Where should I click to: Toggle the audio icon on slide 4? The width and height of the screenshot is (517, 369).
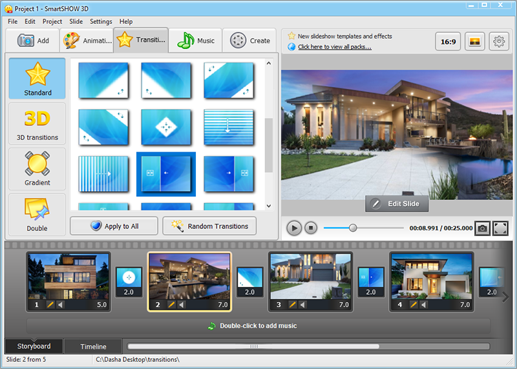pyautogui.click(x=424, y=304)
